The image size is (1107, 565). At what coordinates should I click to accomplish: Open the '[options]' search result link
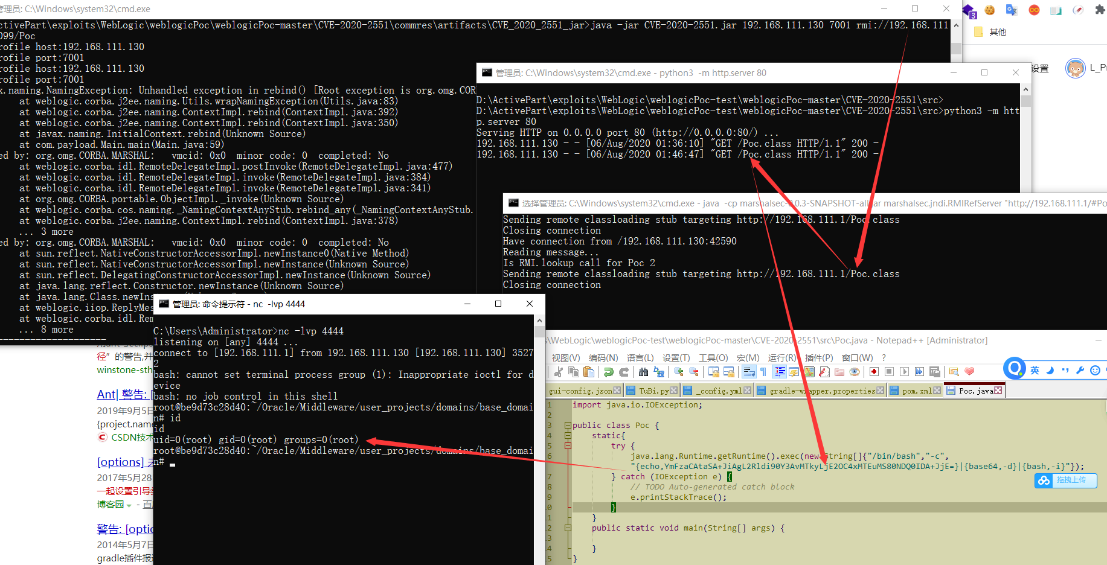[125, 462]
